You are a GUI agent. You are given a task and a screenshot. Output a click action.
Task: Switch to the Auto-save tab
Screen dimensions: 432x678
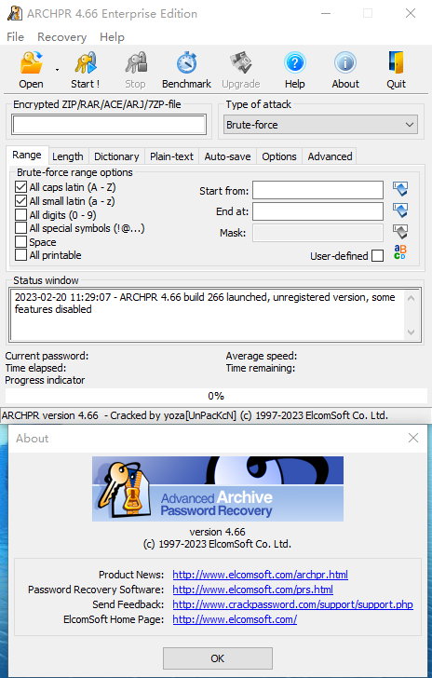[x=227, y=156]
